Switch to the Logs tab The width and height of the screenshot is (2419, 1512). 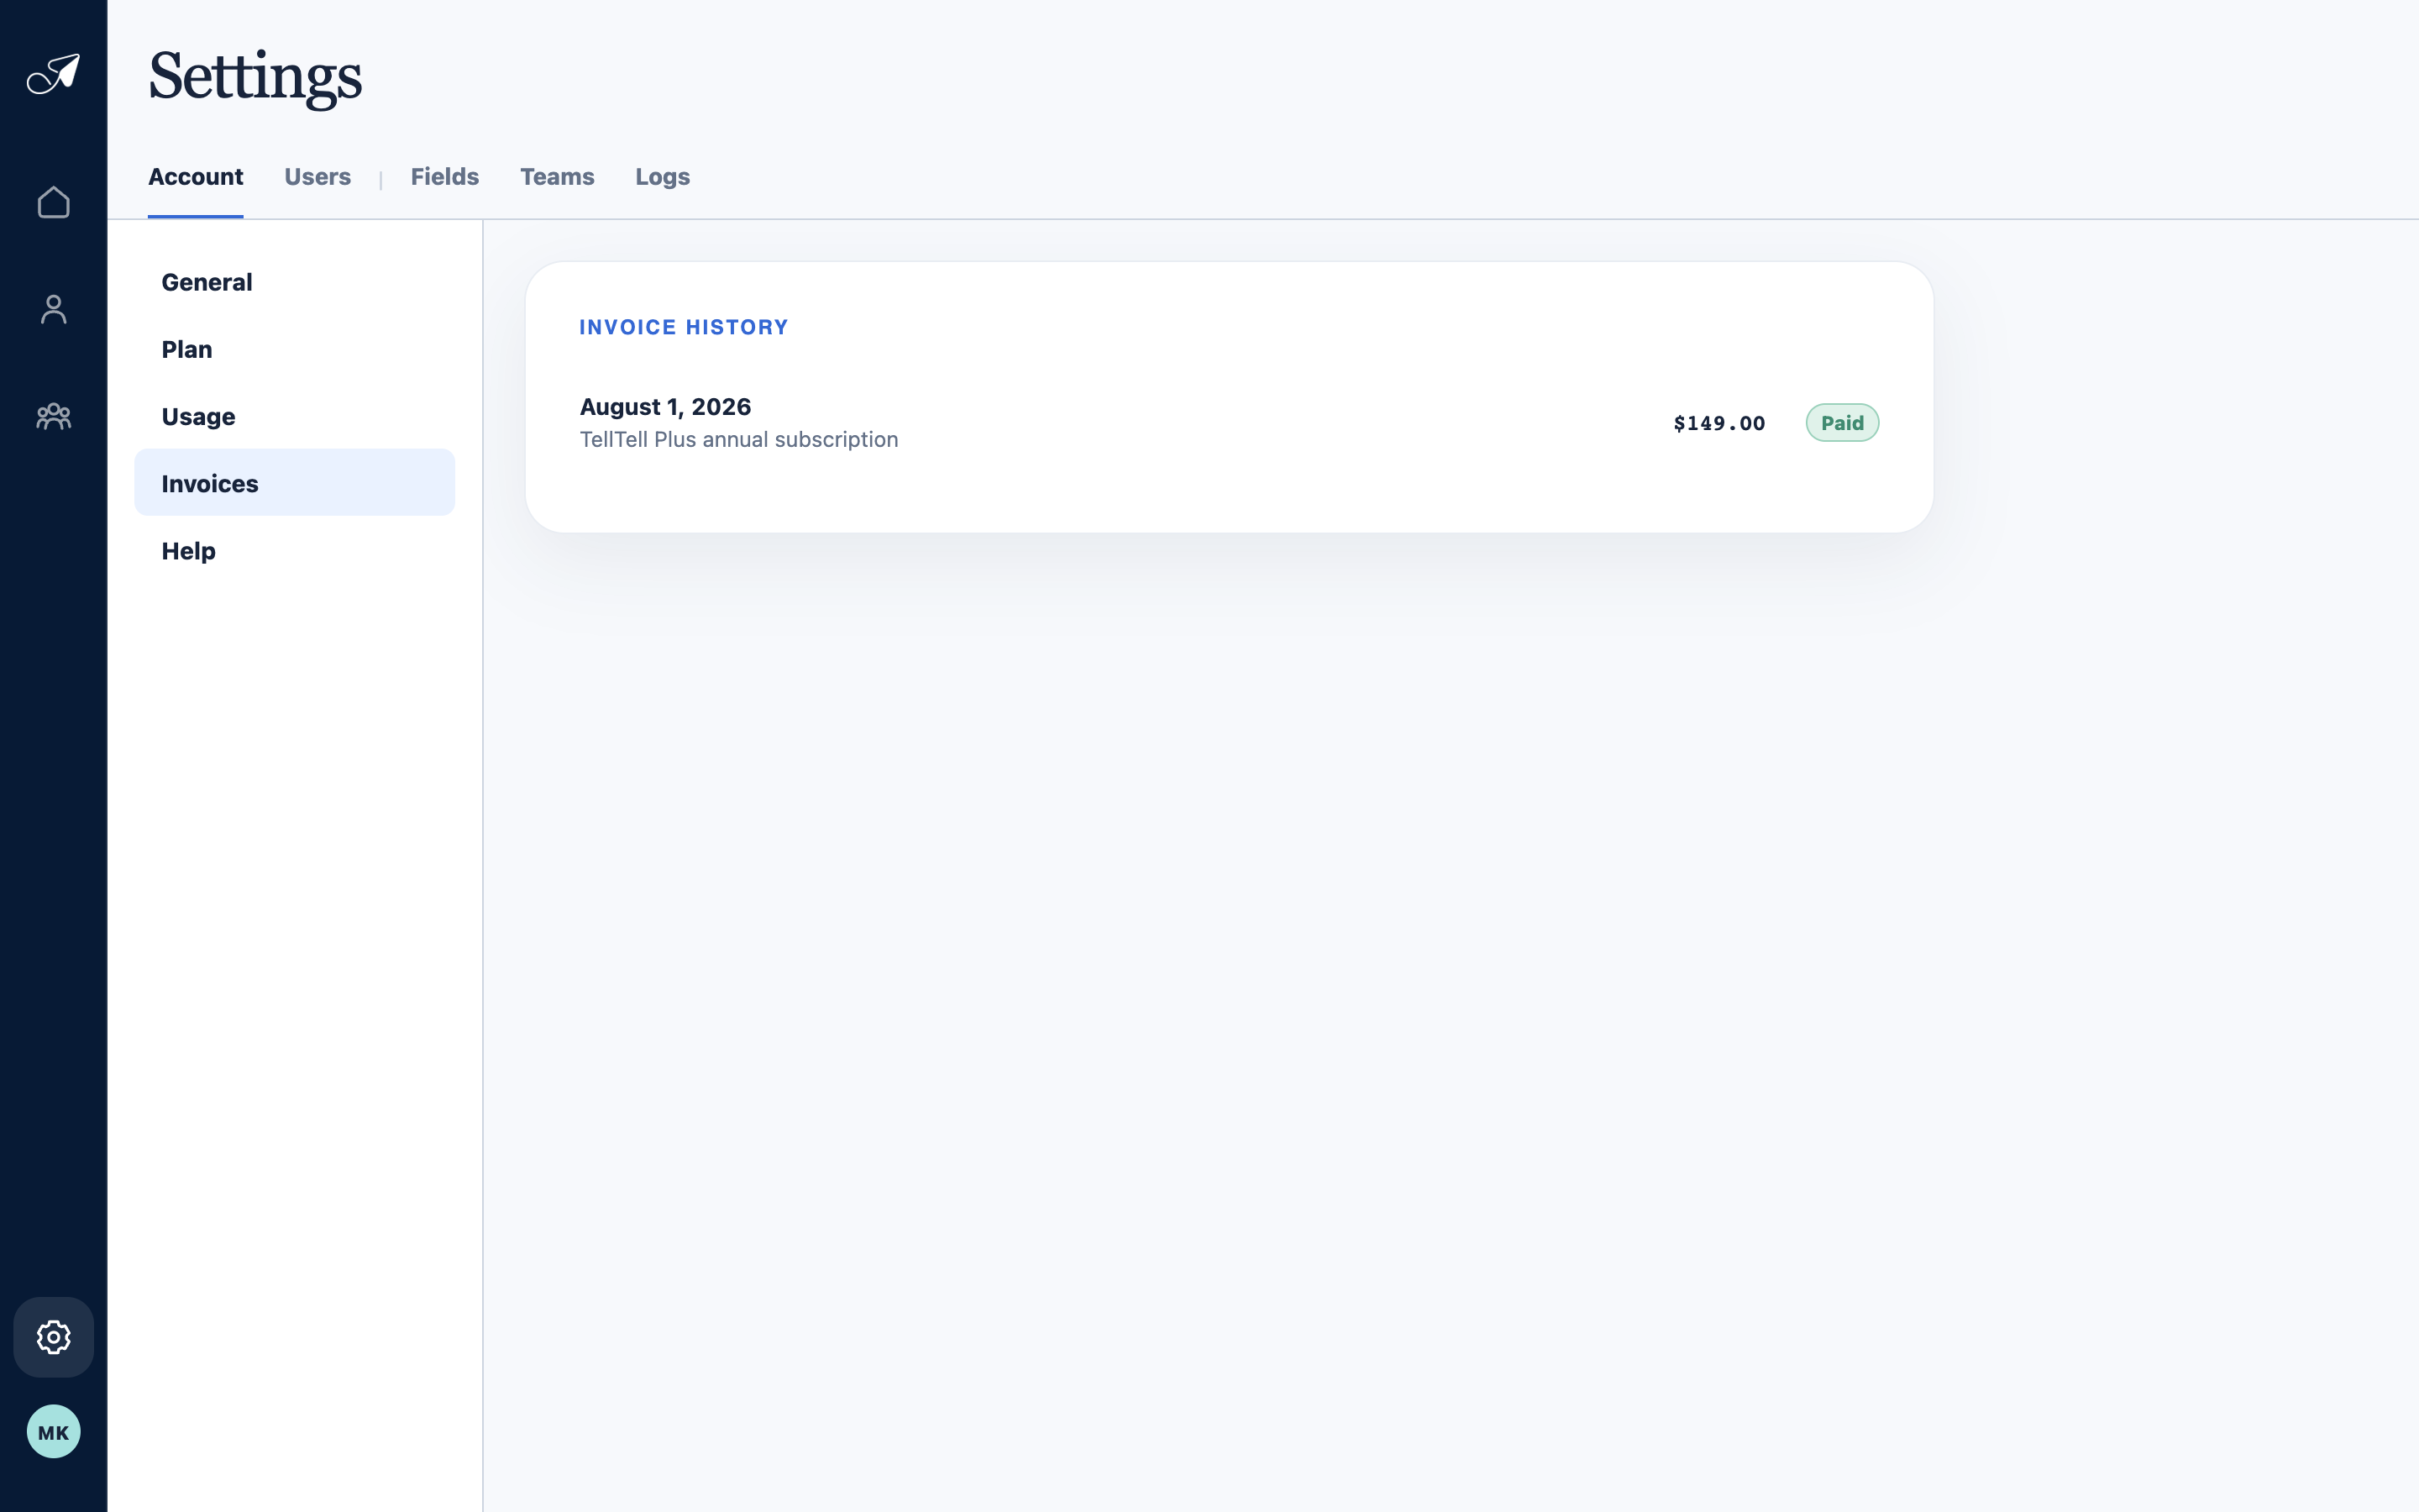point(663,177)
